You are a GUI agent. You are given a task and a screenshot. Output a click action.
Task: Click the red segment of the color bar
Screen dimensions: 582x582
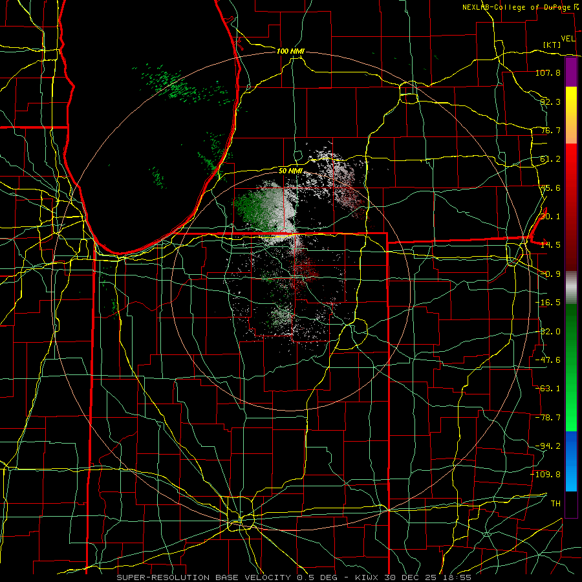pyautogui.click(x=571, y=207)
